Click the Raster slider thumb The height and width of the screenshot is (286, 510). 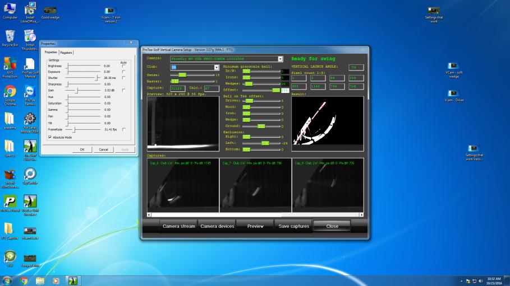point(175,81)
